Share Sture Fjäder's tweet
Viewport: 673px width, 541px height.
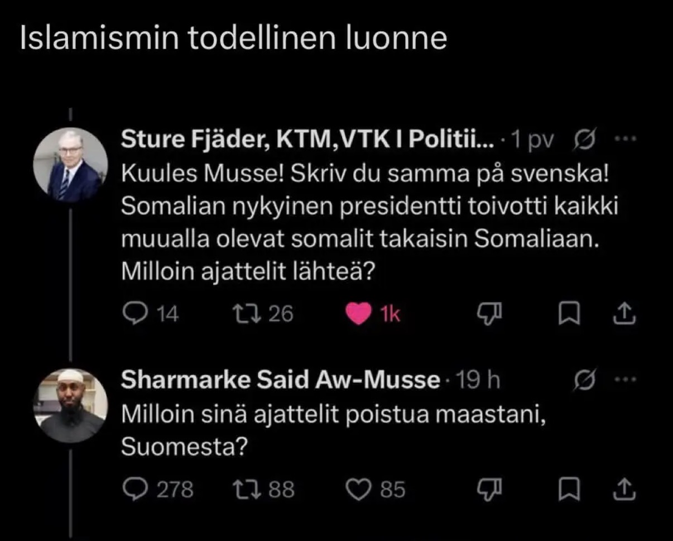point(624,314)
